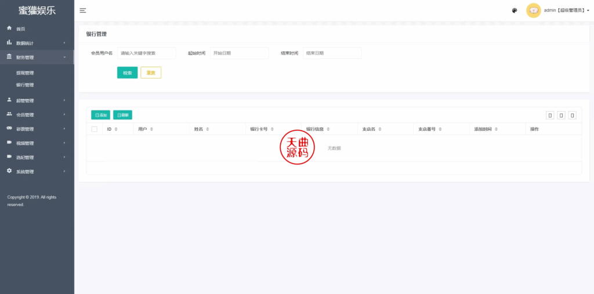Click the bank building icon for 财务管理
This screenshot has height=294, width=594.
coord(9,57)
